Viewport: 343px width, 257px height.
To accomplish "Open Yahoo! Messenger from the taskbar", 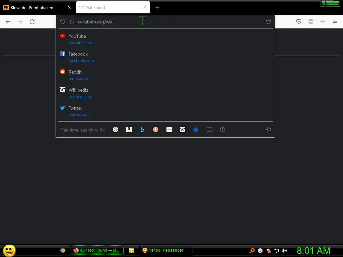I will (166, 250).
